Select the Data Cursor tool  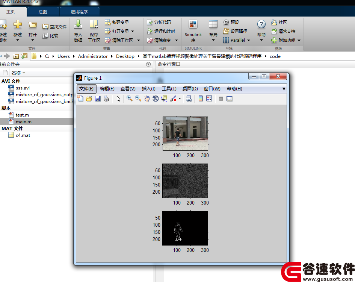tap(164, 99)
